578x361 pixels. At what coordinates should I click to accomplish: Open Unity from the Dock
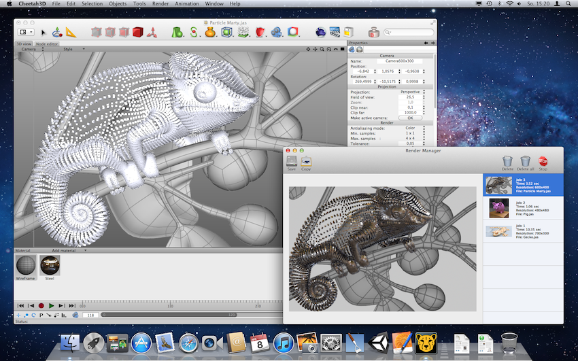tap(378, 343)
